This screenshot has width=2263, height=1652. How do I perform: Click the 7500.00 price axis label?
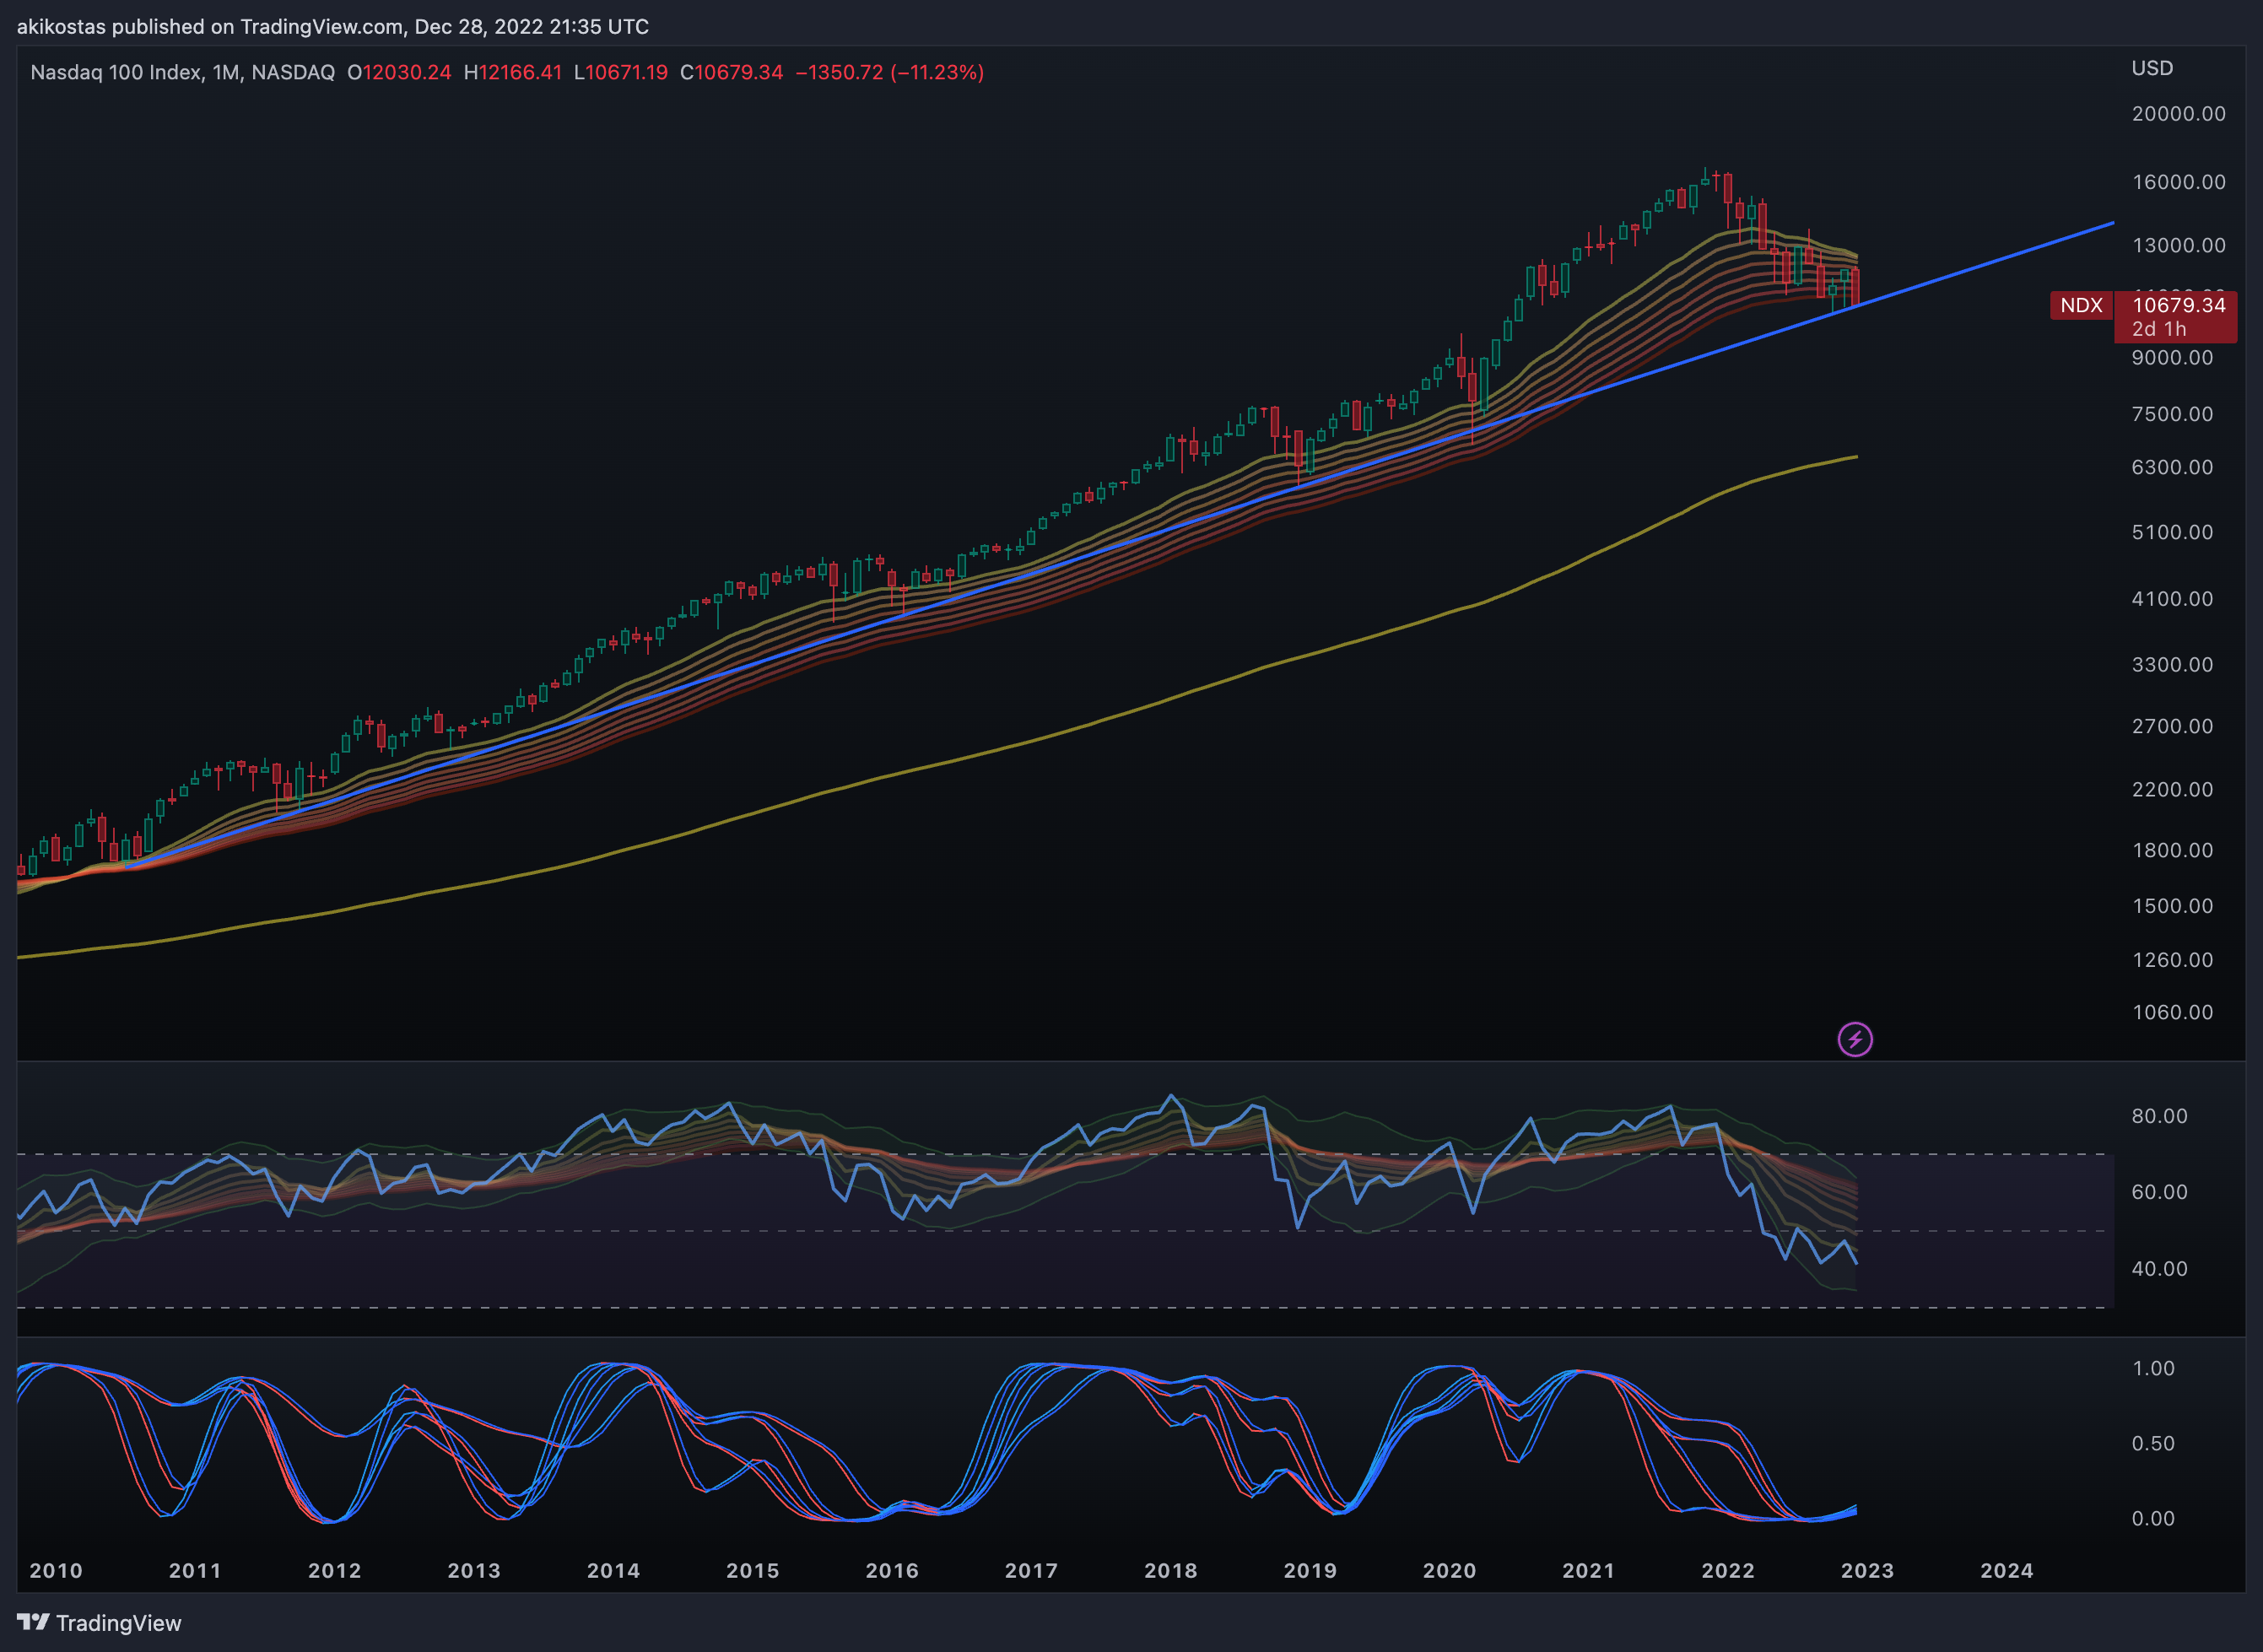pyautogui.click(x=2172, y=414)
